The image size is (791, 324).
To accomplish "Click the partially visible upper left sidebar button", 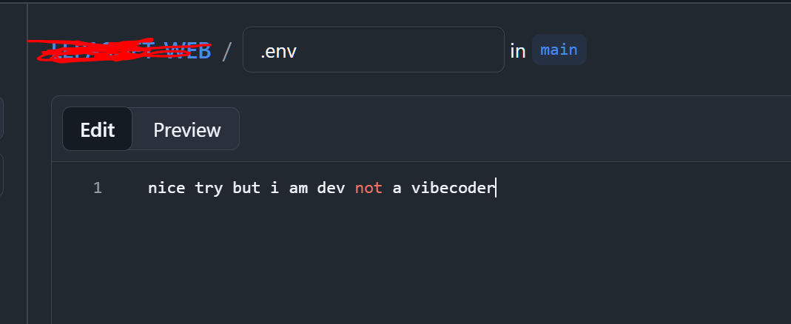I will [1, 117].
